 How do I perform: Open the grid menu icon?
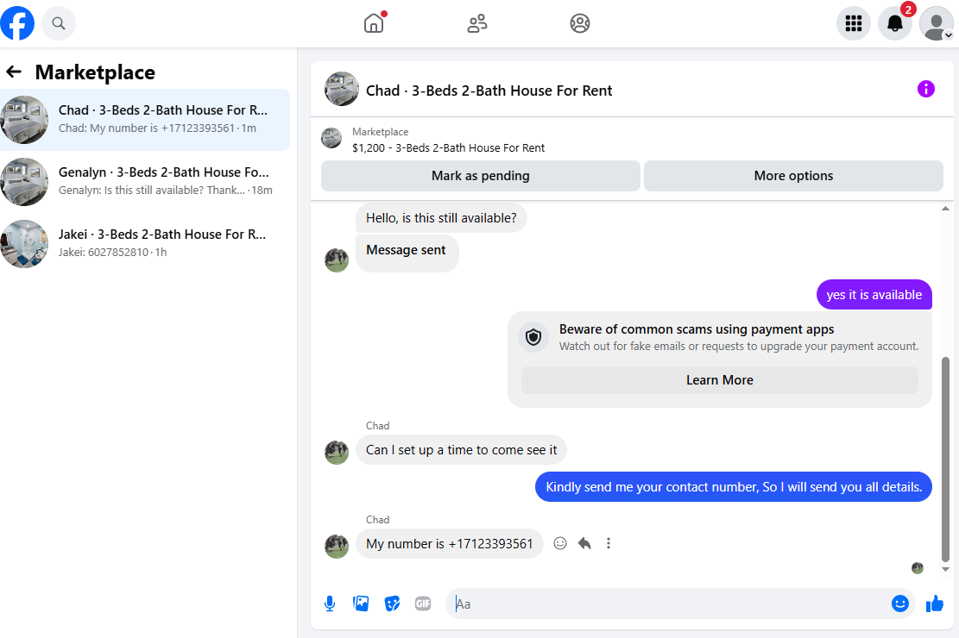click(x=853, y=23)
